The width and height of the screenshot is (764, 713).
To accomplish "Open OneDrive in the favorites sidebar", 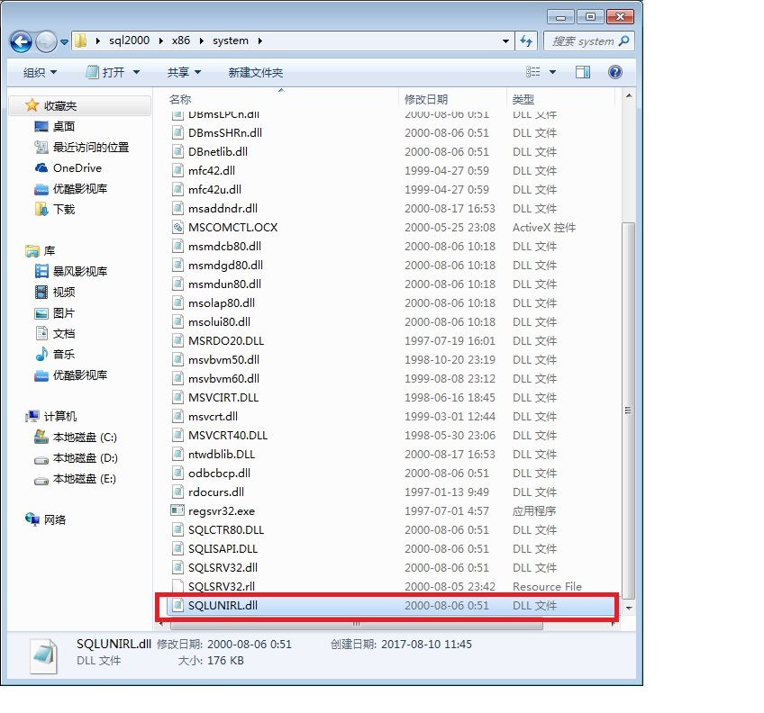I will 77,168.
